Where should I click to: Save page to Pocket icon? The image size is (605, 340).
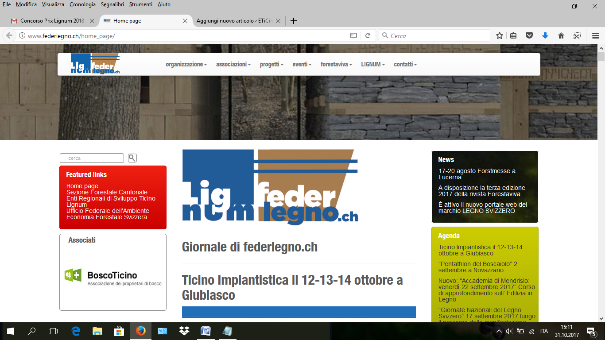(529, 36)
